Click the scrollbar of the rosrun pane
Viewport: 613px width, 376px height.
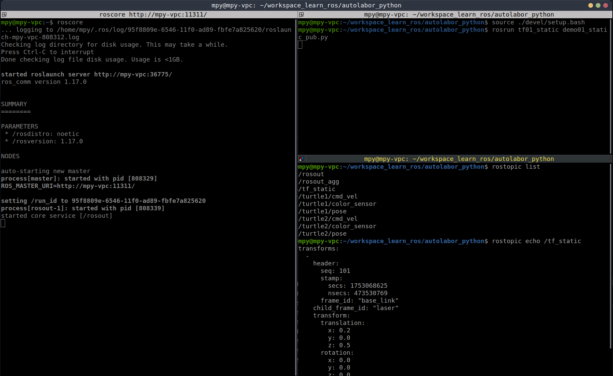click(x=611, y=85)
